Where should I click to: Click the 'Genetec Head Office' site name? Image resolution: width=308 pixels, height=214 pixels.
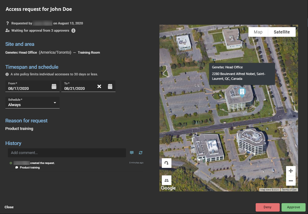pos(21,52)
